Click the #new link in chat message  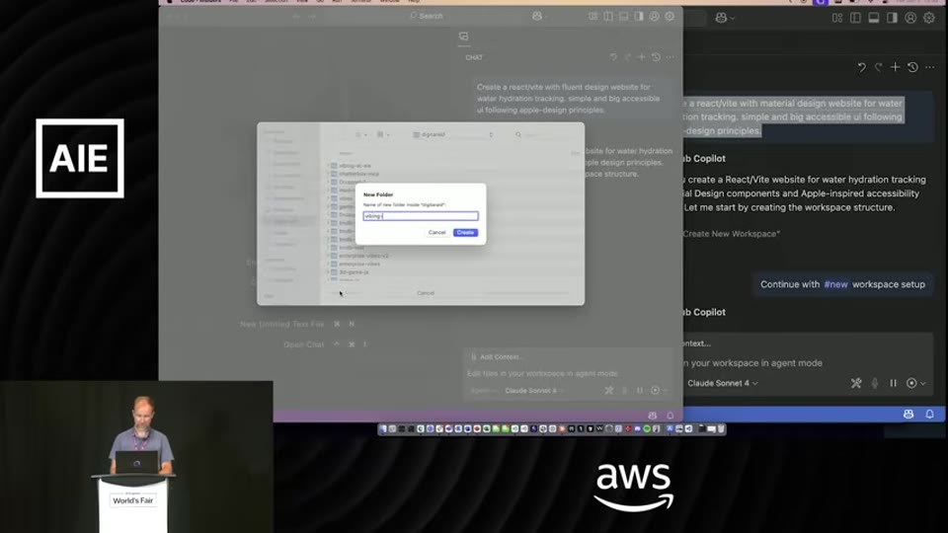coord(835,284)
